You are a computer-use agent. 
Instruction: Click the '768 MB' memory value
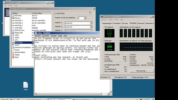34,18
